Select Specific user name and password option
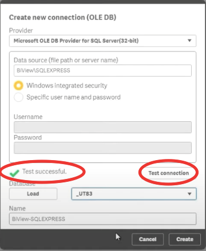Viewport: 206px width, 251px height. coord(18,97)
